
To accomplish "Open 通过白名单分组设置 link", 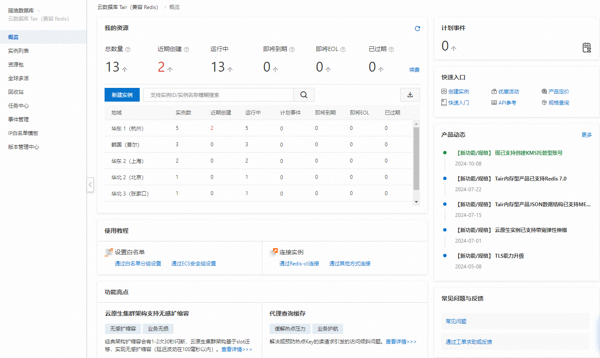I will click(138, 264).
